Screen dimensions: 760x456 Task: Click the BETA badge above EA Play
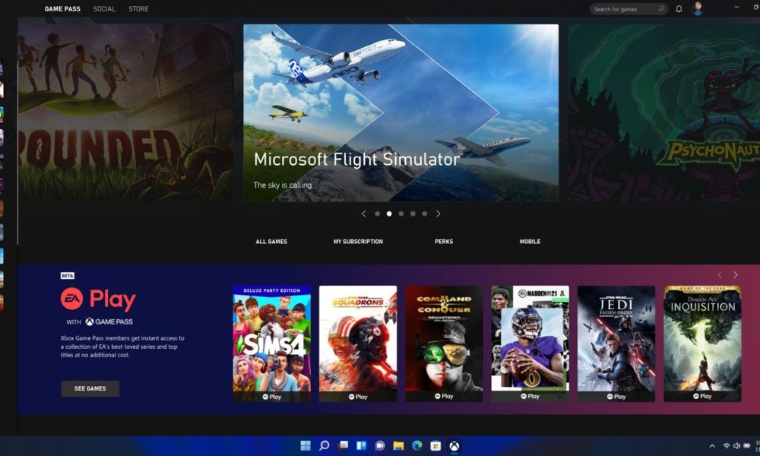click(x=68, y=276)
